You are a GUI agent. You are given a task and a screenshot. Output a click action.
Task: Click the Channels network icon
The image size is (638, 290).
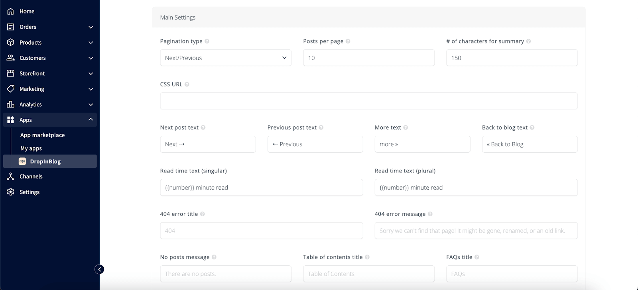(11, 176)
